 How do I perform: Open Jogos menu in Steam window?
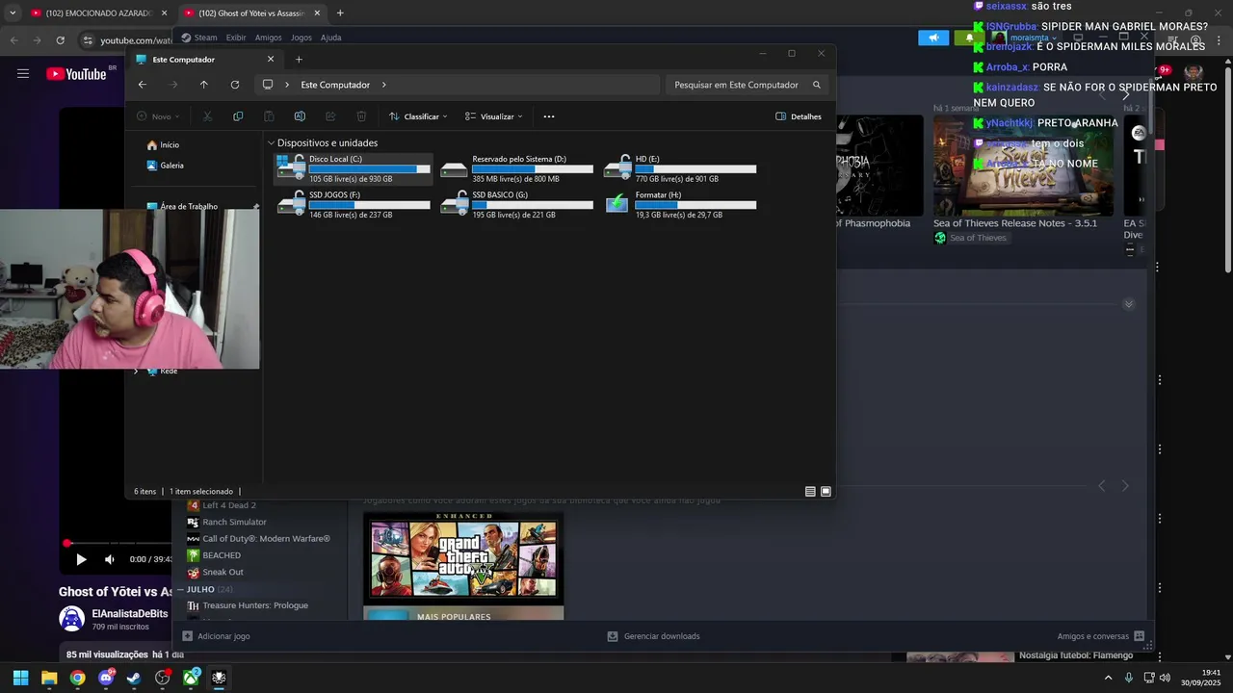[302, 38]
